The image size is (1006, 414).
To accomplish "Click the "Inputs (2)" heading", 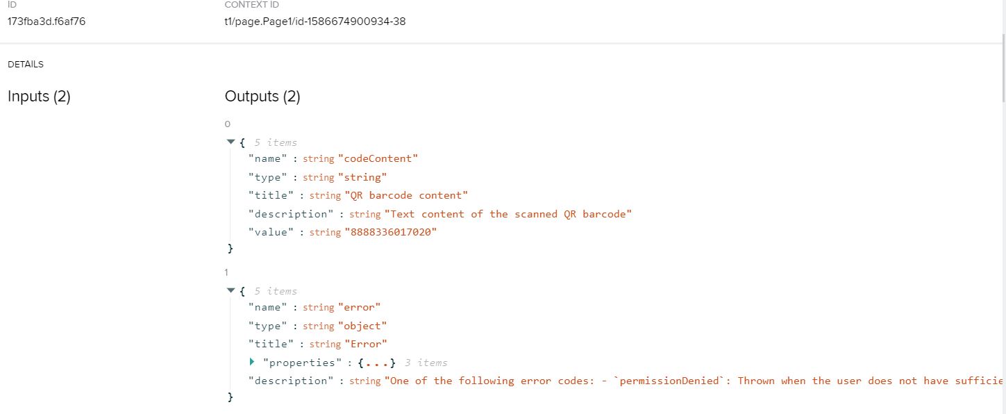I will click(x=39, y=97).
